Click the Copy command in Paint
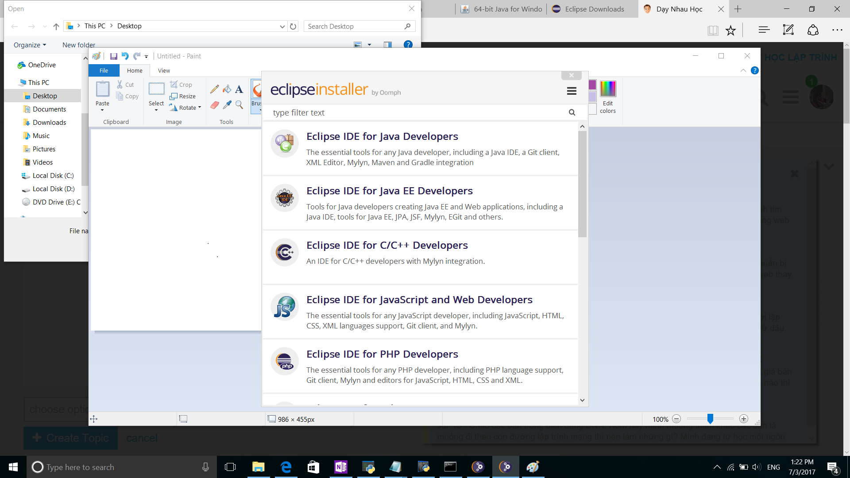Viewport: 850px width, 478px height. 127,96
